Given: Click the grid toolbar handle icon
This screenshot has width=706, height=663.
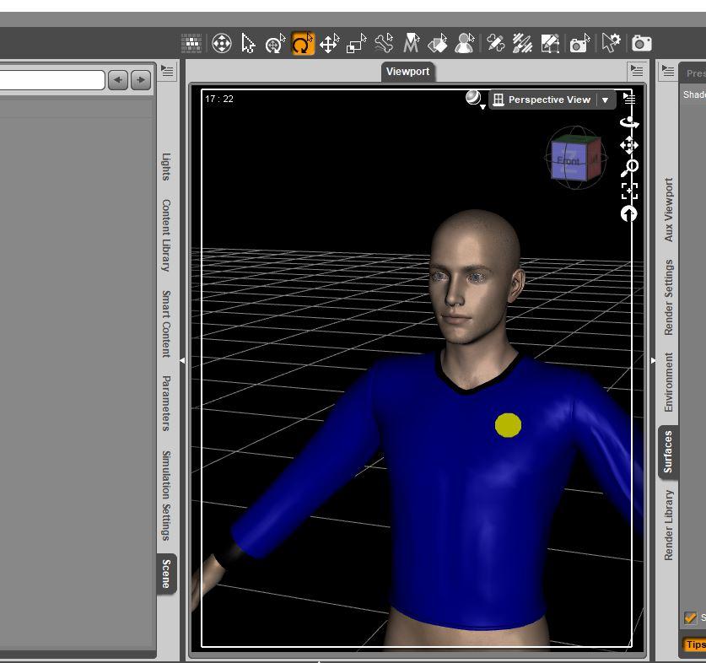Looking at the screenshot, I should click(x=191, y=44).
